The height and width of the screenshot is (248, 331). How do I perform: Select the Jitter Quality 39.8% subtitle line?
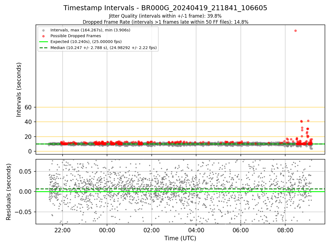click(165, 16)
